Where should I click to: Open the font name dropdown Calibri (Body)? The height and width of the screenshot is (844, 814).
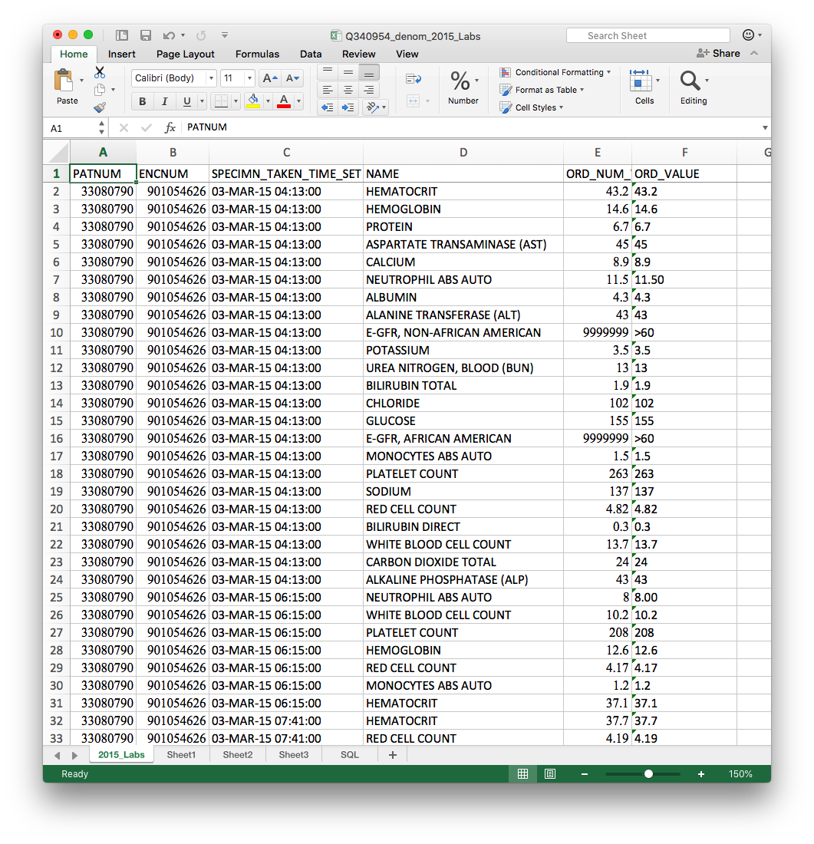[x=212, y=78]
